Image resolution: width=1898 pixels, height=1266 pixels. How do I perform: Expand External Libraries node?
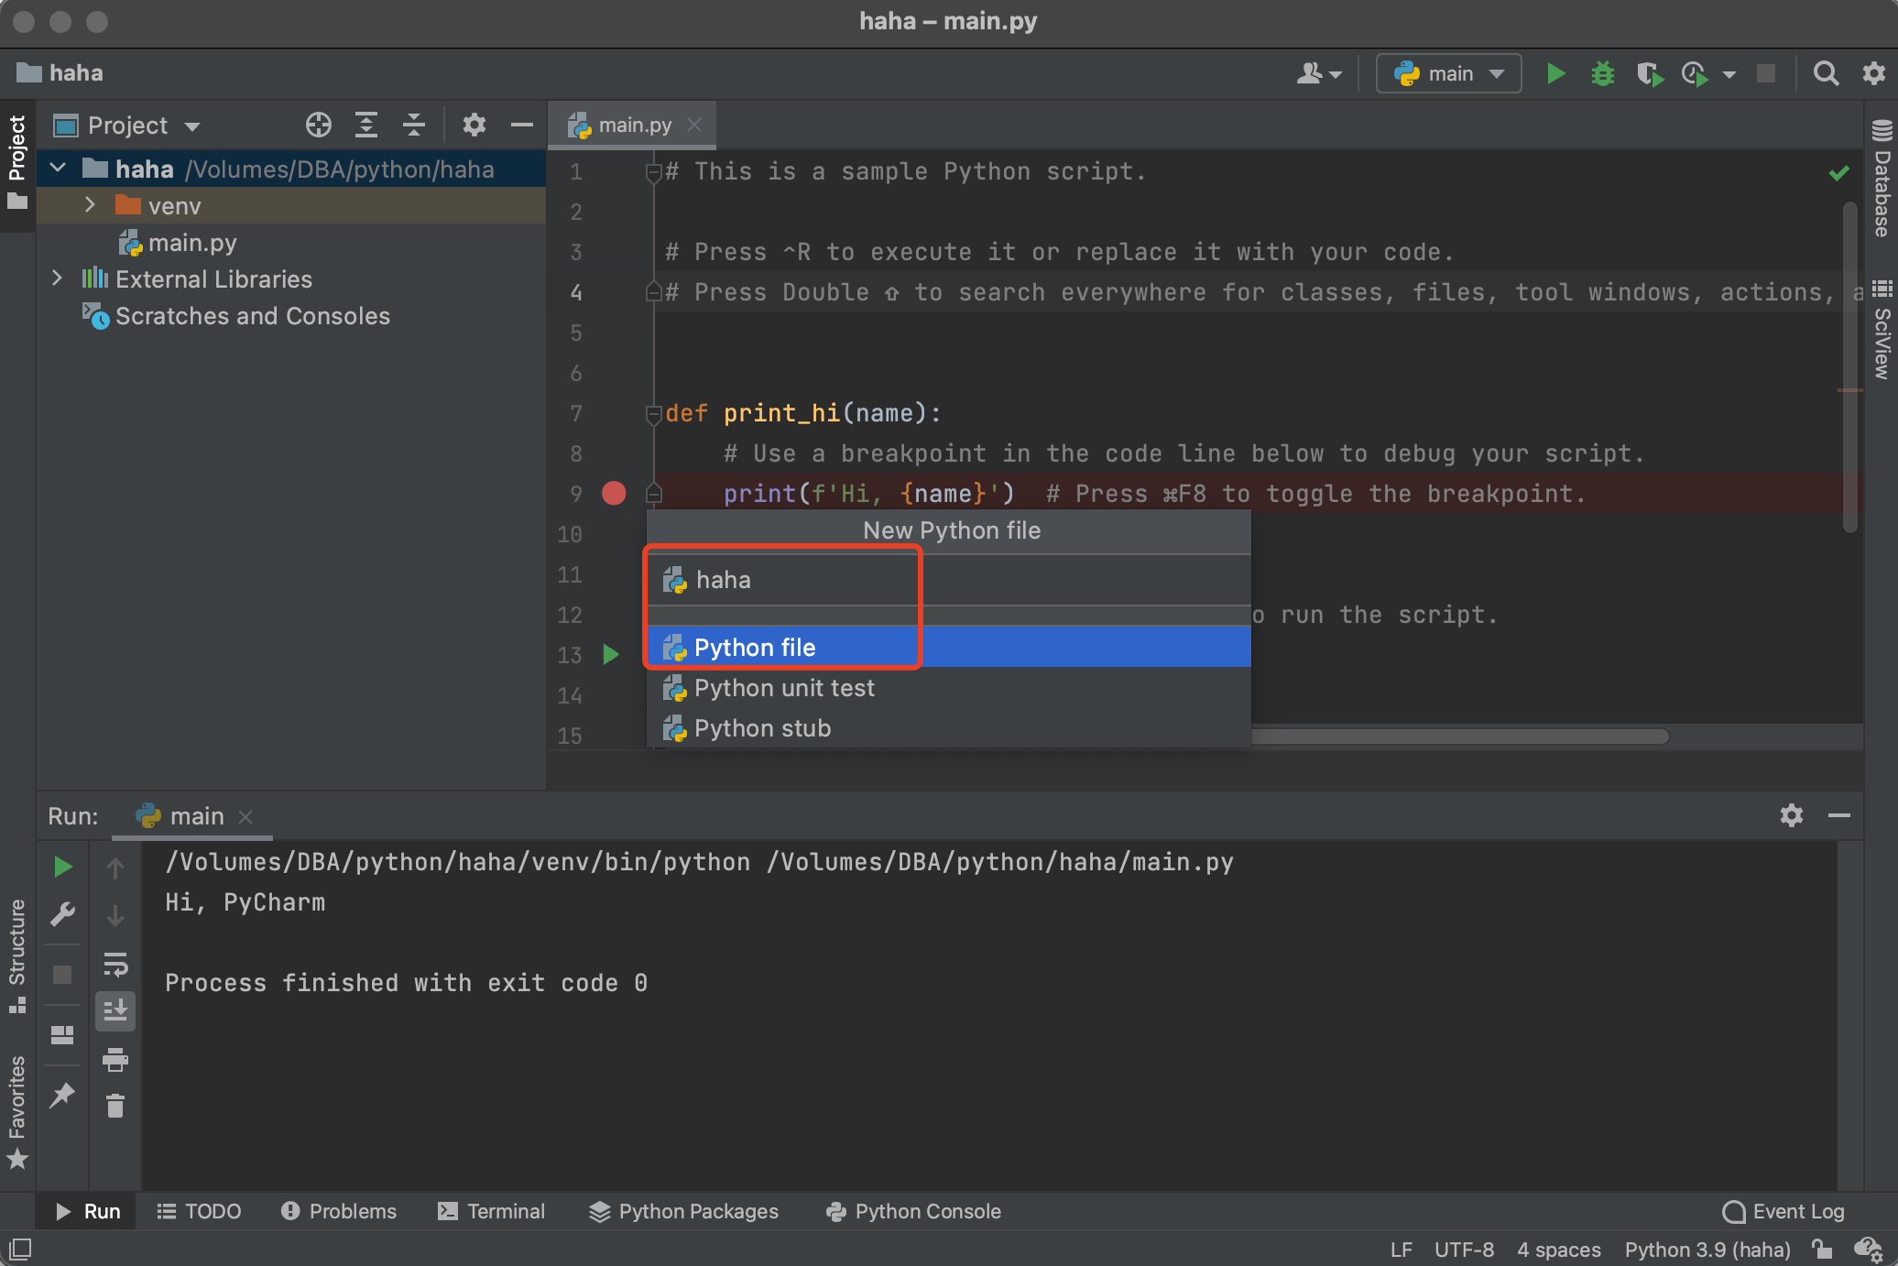57,278
